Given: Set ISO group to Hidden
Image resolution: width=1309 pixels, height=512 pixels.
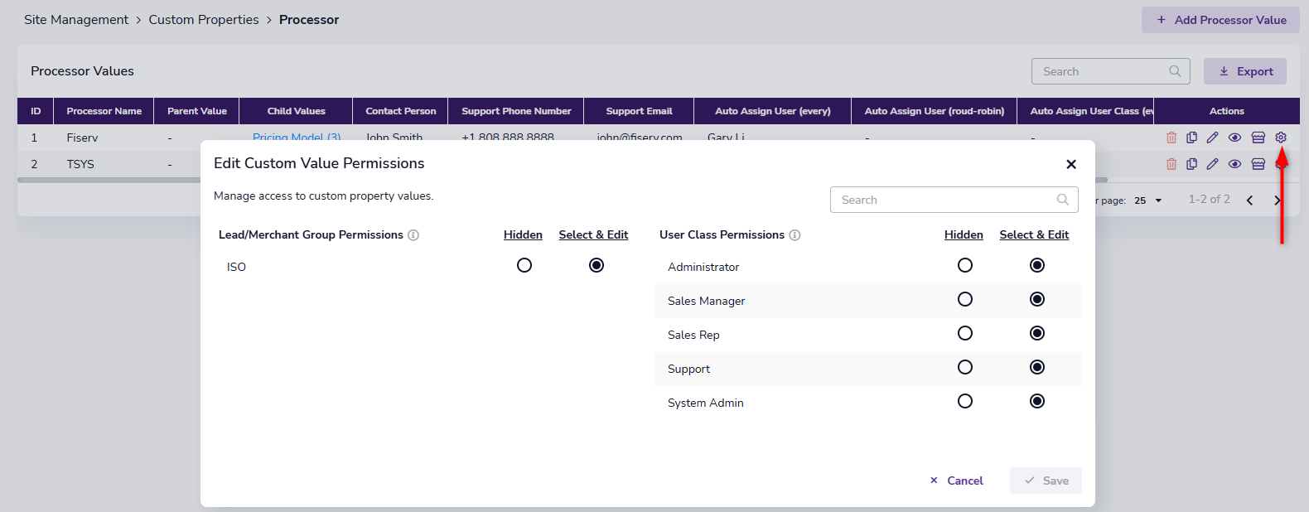Looking at the screenshot, I should [x=524, y=265].
